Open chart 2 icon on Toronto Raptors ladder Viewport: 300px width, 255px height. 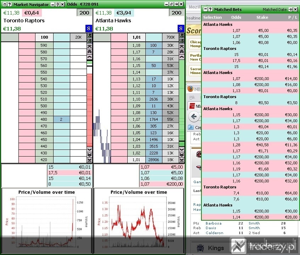coord(90,41)
